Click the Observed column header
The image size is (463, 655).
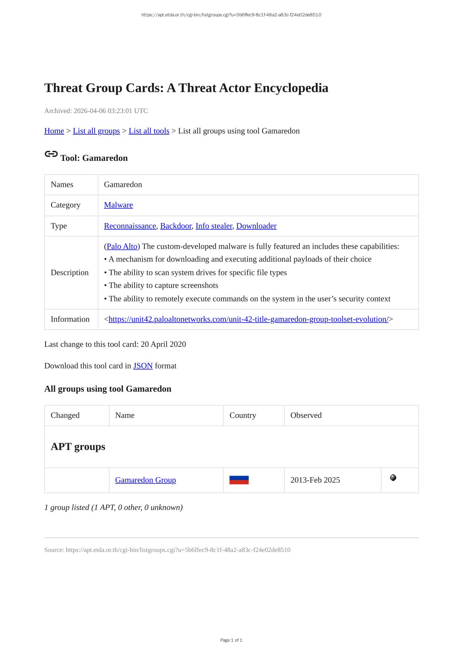(306, 416)
